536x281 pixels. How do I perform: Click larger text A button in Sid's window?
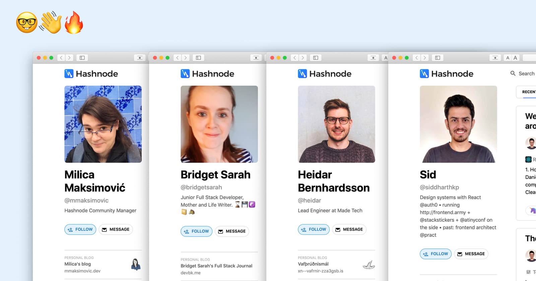(516, 58)
